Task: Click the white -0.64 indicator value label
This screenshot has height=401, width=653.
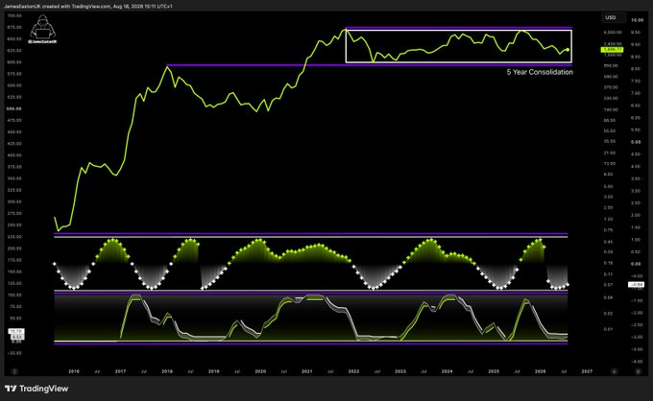Action: 636,285
